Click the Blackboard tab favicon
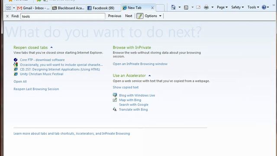This screenshot has height=156, width=277. coord(55,8)
